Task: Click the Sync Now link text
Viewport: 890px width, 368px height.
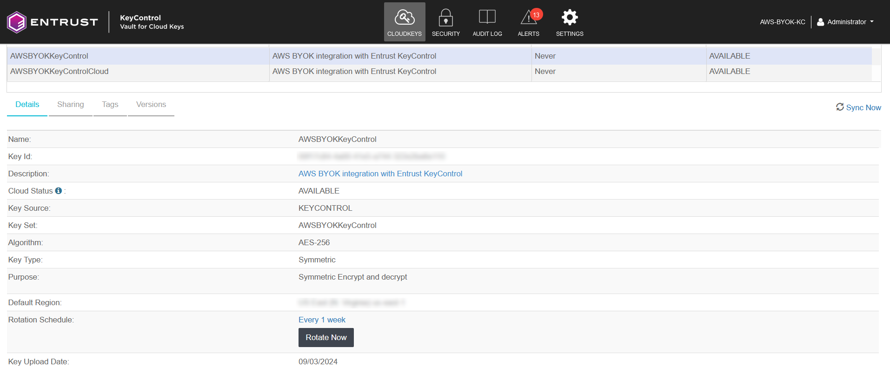Action: coord(863,107)
